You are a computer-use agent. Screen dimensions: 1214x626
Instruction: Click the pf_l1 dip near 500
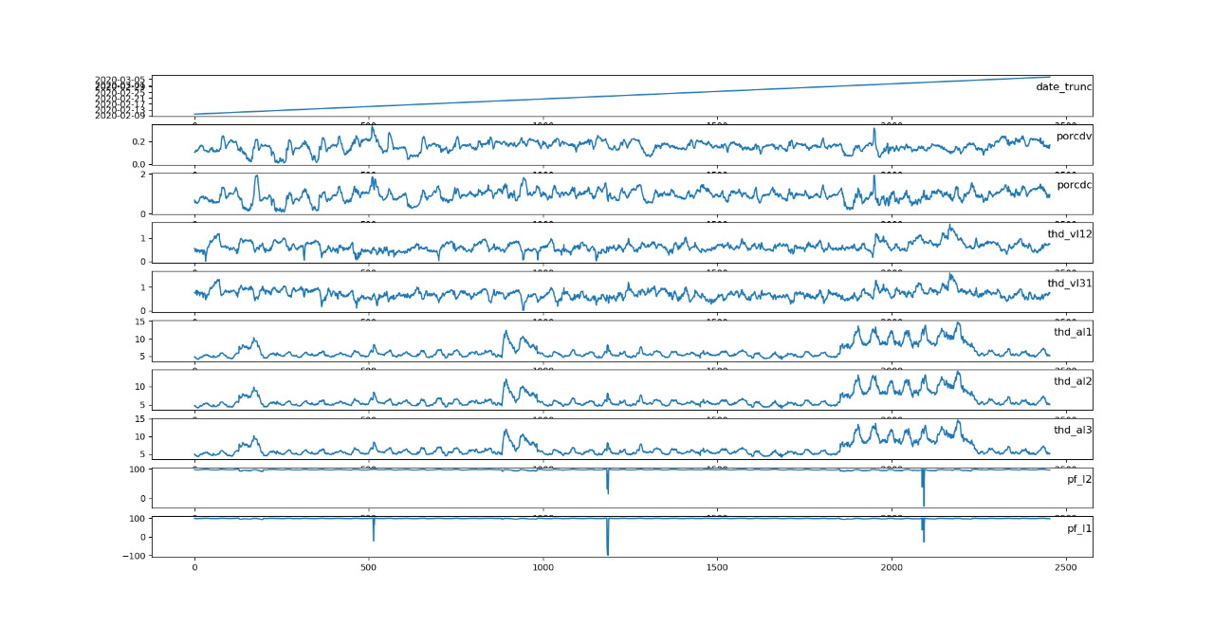tap(374, 539)
